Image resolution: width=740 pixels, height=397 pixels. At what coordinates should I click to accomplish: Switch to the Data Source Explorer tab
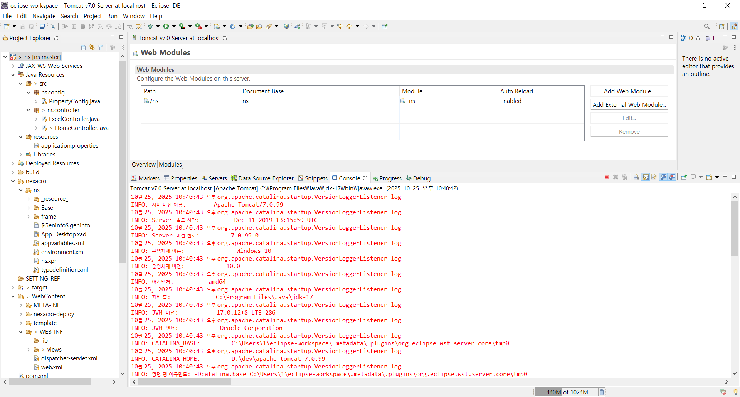[262, 178]
